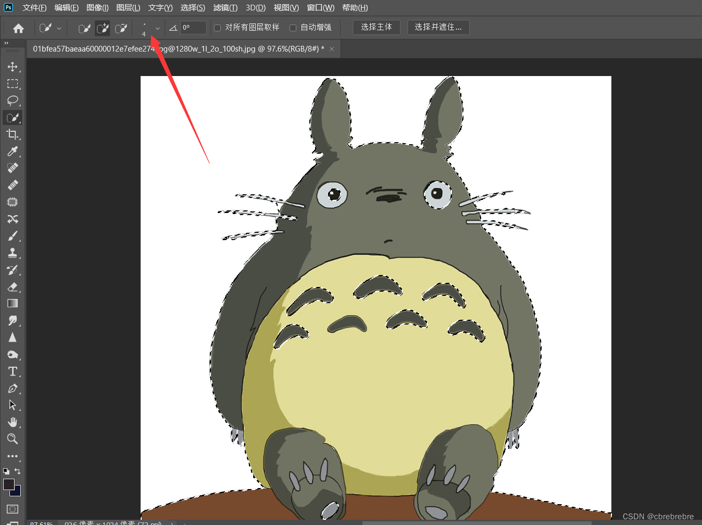Viewport: 702px width, 525px height.
Task: Open the Edit Toolbar three-dots menu
Action: (x=12, y=456)
